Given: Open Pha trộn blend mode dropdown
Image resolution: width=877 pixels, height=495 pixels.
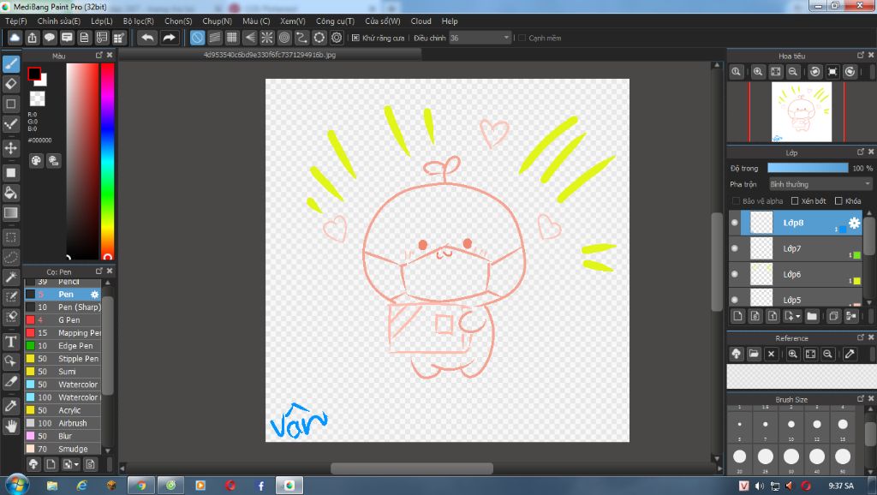Looking at the screenshot, I should pos(820,184).
